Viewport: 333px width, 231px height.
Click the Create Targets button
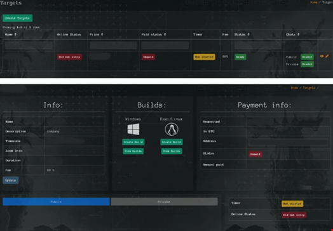(x=17, y=18)
